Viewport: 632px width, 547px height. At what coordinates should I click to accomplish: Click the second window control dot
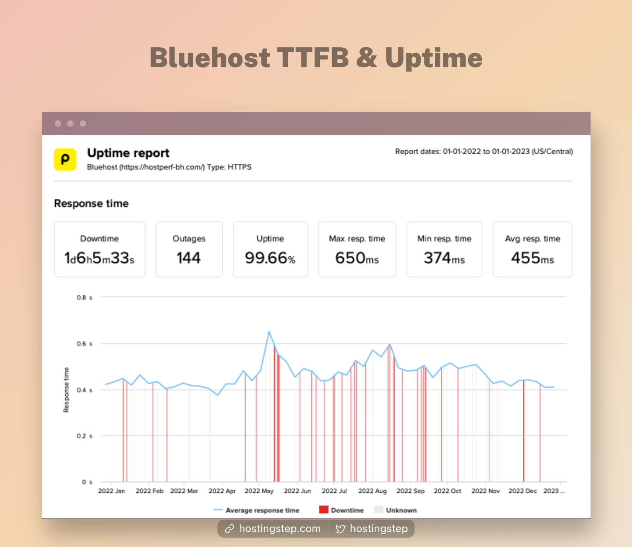click(x=70, y=123)
